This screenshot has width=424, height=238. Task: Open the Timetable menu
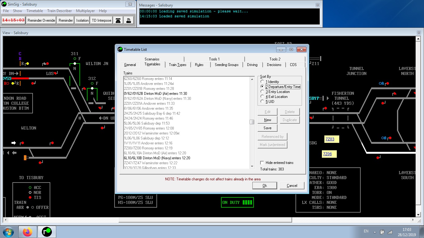point(34,11)
